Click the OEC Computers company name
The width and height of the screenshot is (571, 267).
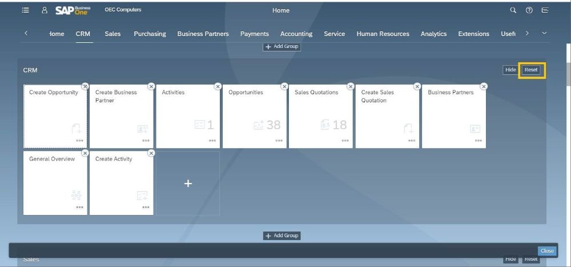123,10
